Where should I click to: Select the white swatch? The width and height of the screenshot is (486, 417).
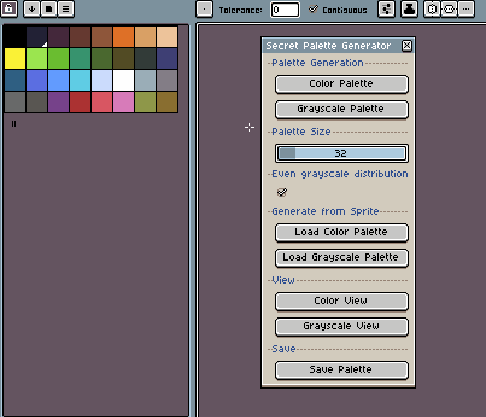[124, 80]
